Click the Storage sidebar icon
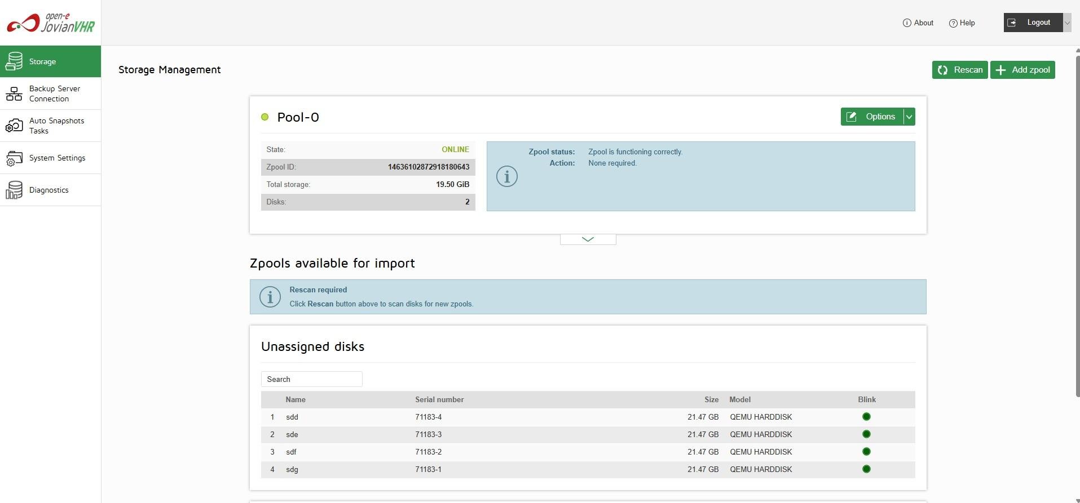The height and width of the screenshot is (503, 1080). (x=14, y=61)
